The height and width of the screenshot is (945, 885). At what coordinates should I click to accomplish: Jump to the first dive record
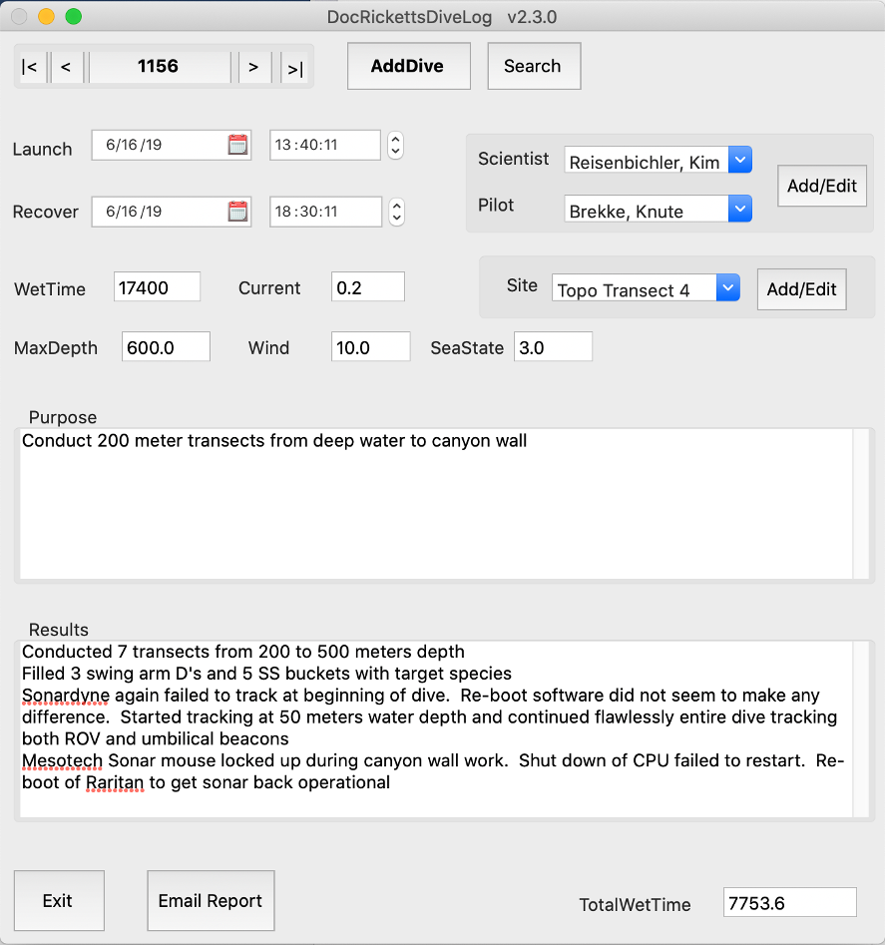(29, 67)
